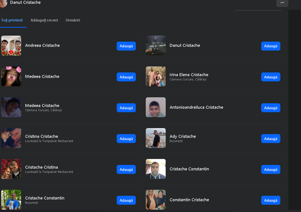Open the Cristache Cristina name link
The image size is (301, 212).
tap(41, 167)
